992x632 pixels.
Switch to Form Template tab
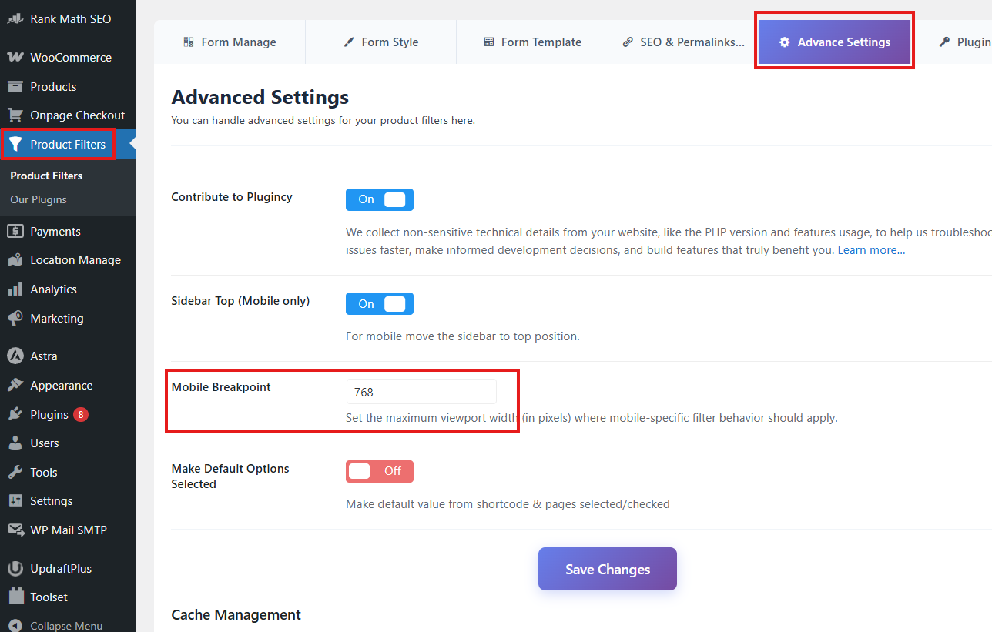532,42
